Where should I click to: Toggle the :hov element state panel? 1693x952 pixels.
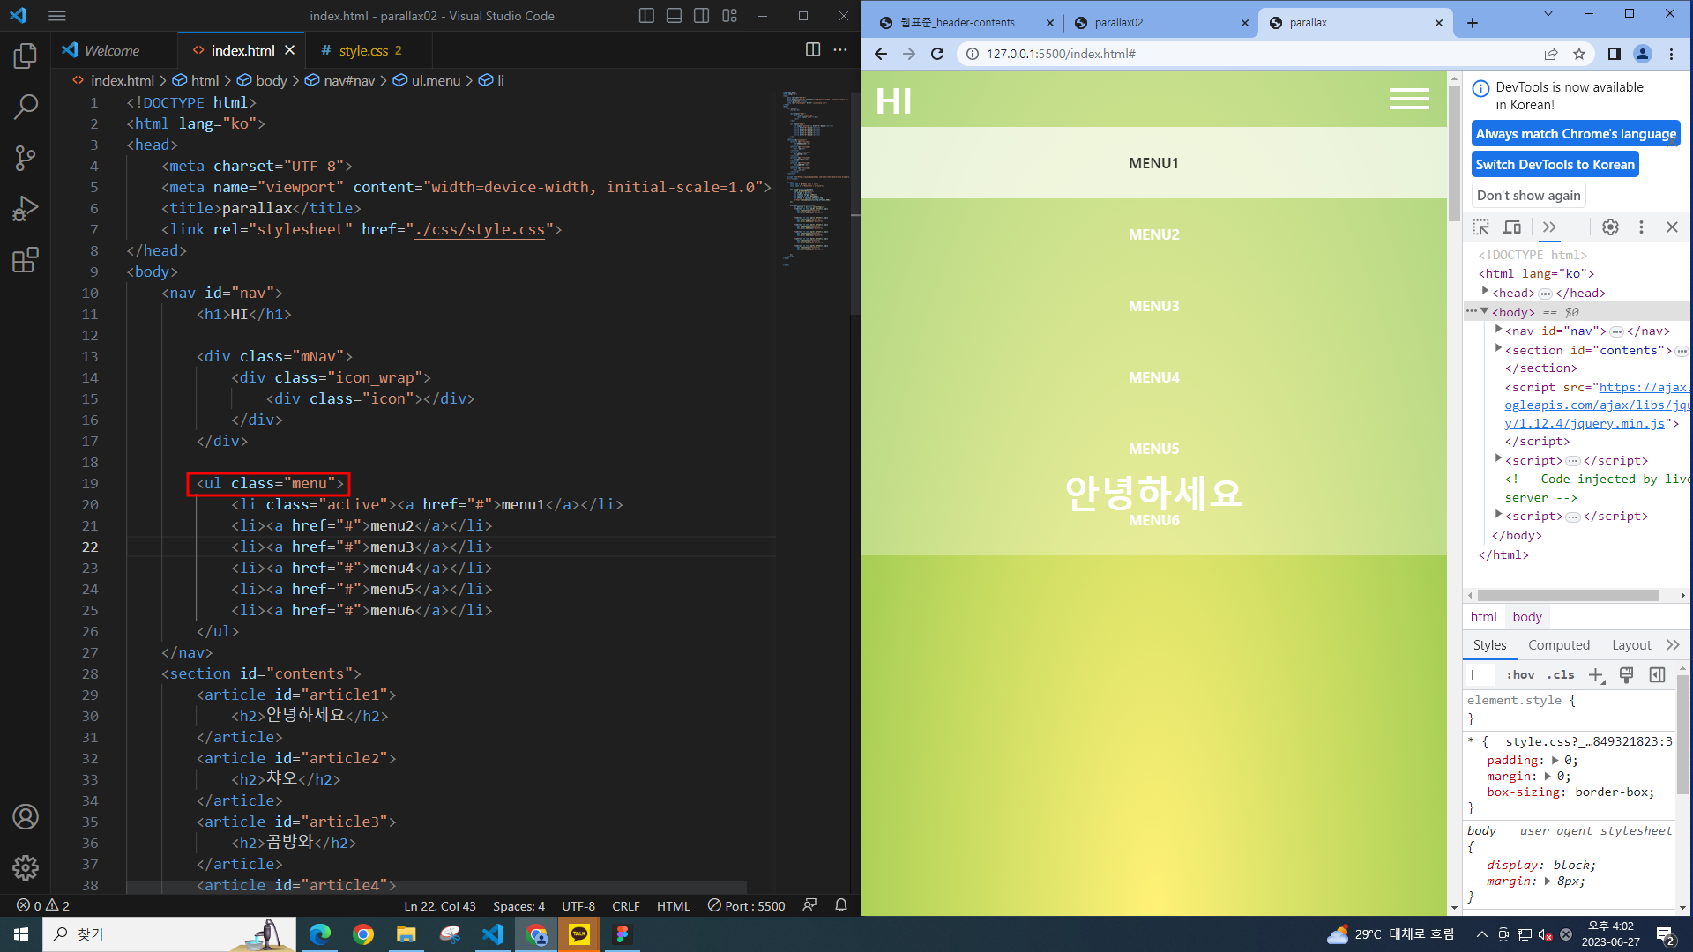point(1519,675)
